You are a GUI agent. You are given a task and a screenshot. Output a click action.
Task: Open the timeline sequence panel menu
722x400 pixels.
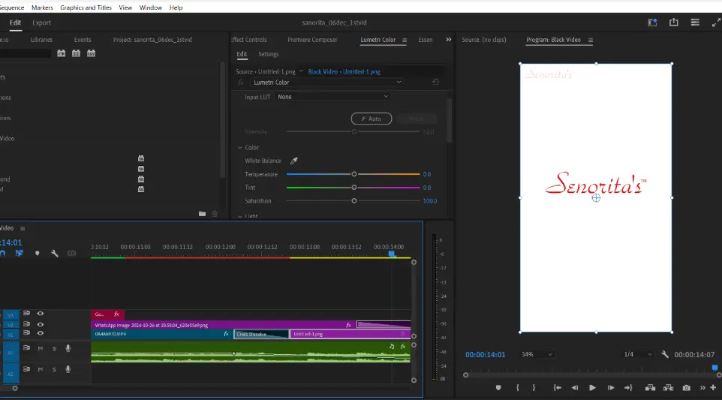click(x=22, y=228)
